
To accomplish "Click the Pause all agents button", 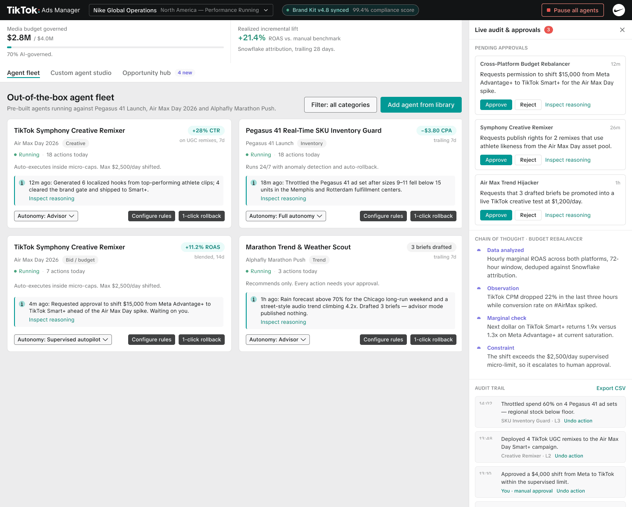I will click(573, 10).
